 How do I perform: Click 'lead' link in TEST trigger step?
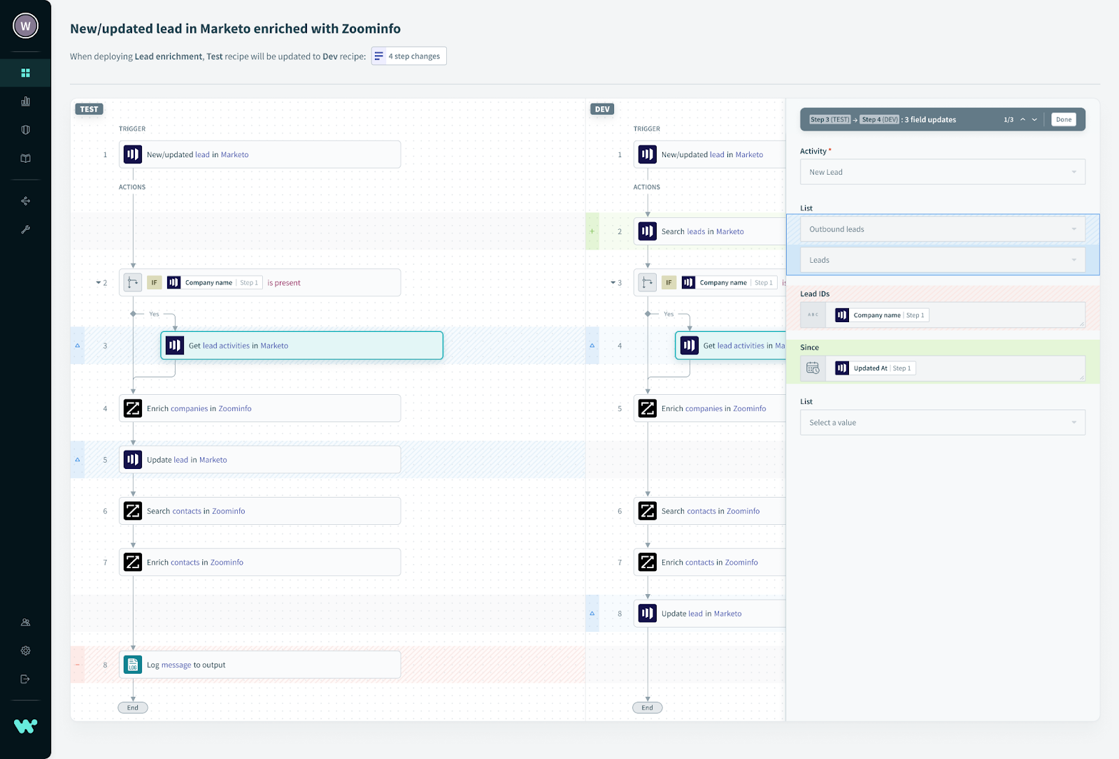202,154
